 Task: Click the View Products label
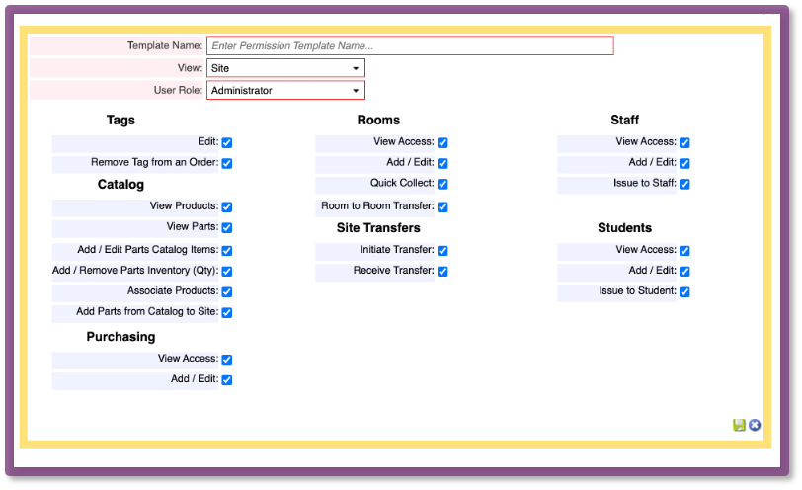pyautogui.click(x=184, y=205)
